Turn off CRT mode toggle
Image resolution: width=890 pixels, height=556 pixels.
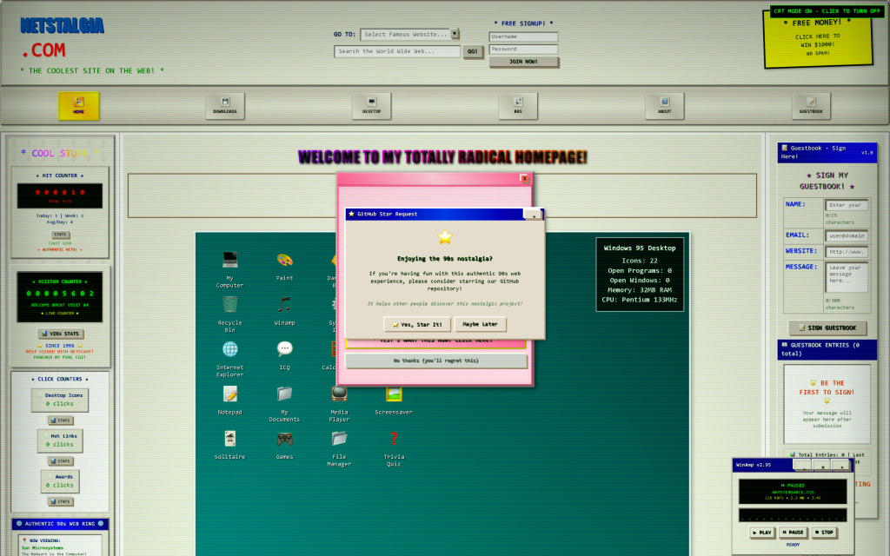coord(825,10)
